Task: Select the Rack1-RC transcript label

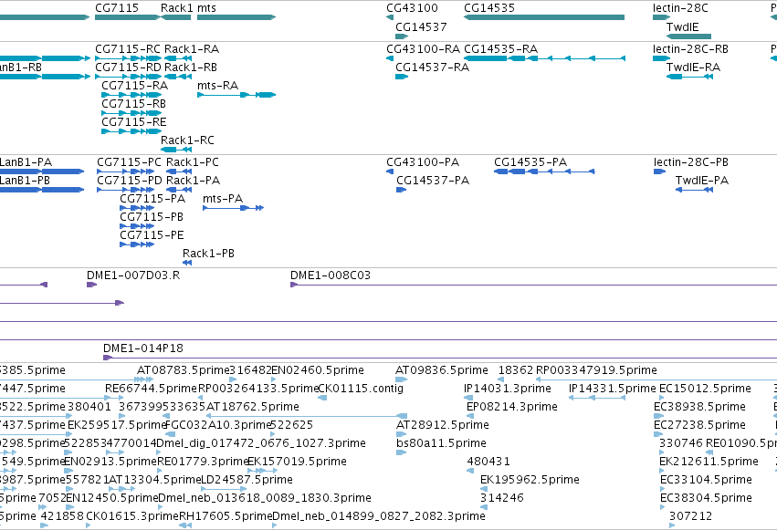Action: coord(187,140)
